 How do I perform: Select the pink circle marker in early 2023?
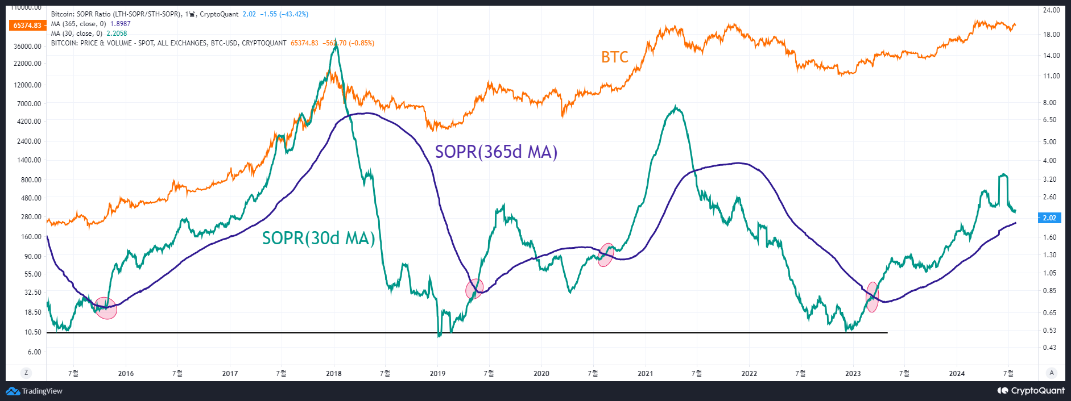pos(872,297)
